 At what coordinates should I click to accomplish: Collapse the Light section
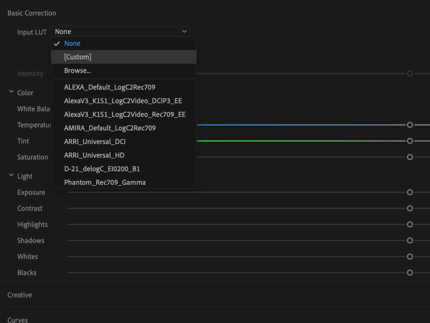pos(11,176)
